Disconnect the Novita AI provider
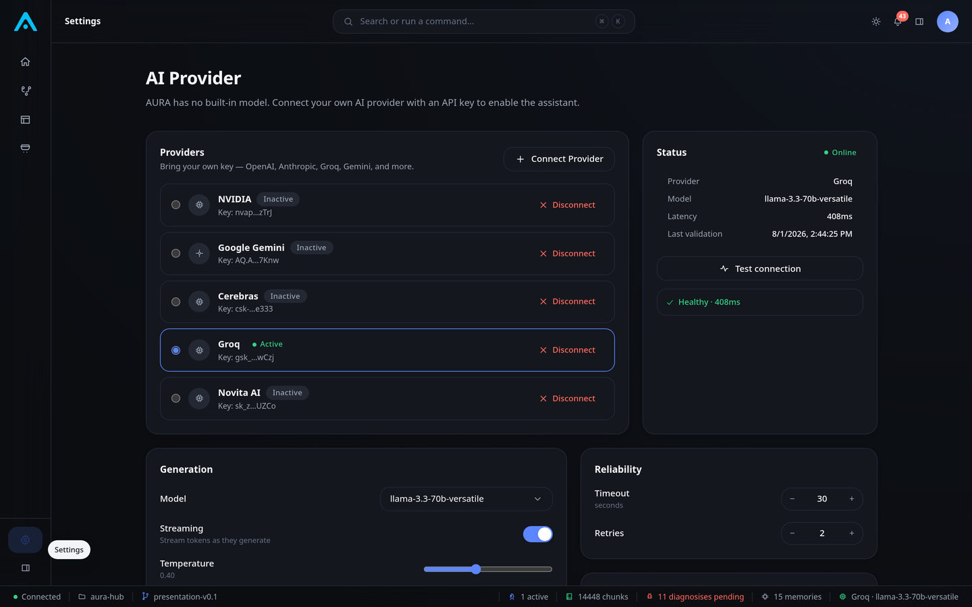The height and width of the screenshot is (607, 972). (x=568, y=399)
